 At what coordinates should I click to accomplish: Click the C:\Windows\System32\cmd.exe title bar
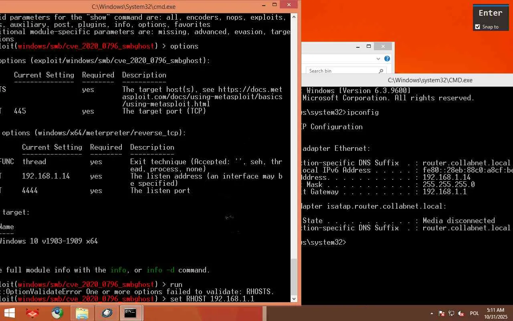tap(133, 7)
